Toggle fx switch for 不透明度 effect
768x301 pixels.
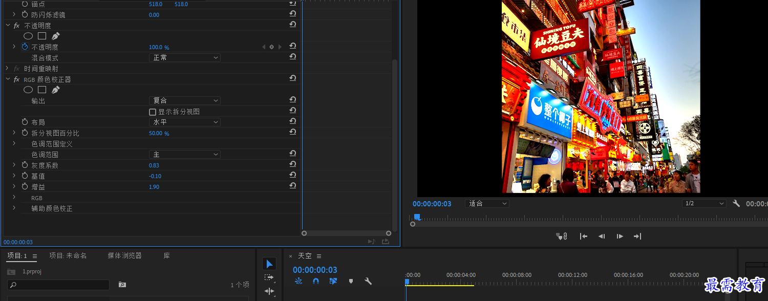click(16, 26)
